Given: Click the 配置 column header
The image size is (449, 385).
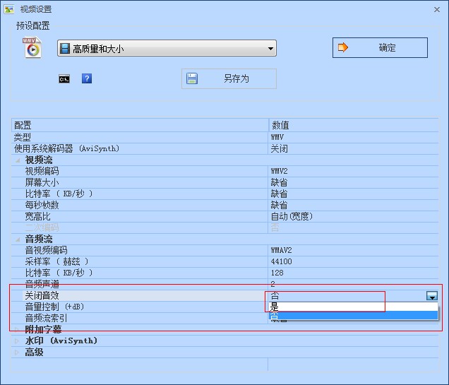Looking at the screenshot, I should [140, 125].
